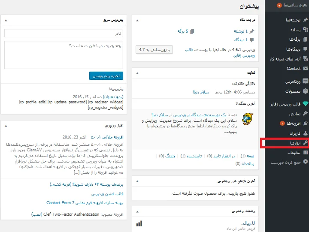Click the envelope icon beside Contact
Image resolution: width=309 pixels, height=232 pixels.
(306, 68)
